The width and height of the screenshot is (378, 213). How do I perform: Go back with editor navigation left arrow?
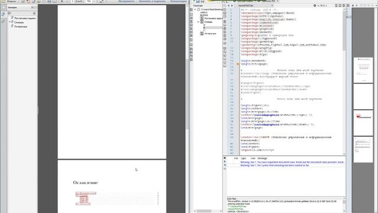click(229, 5)
